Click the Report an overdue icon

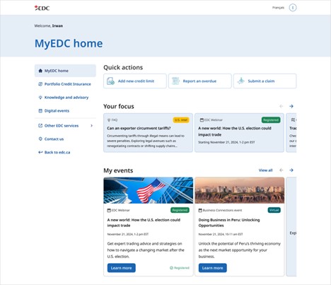pos(175,81)
